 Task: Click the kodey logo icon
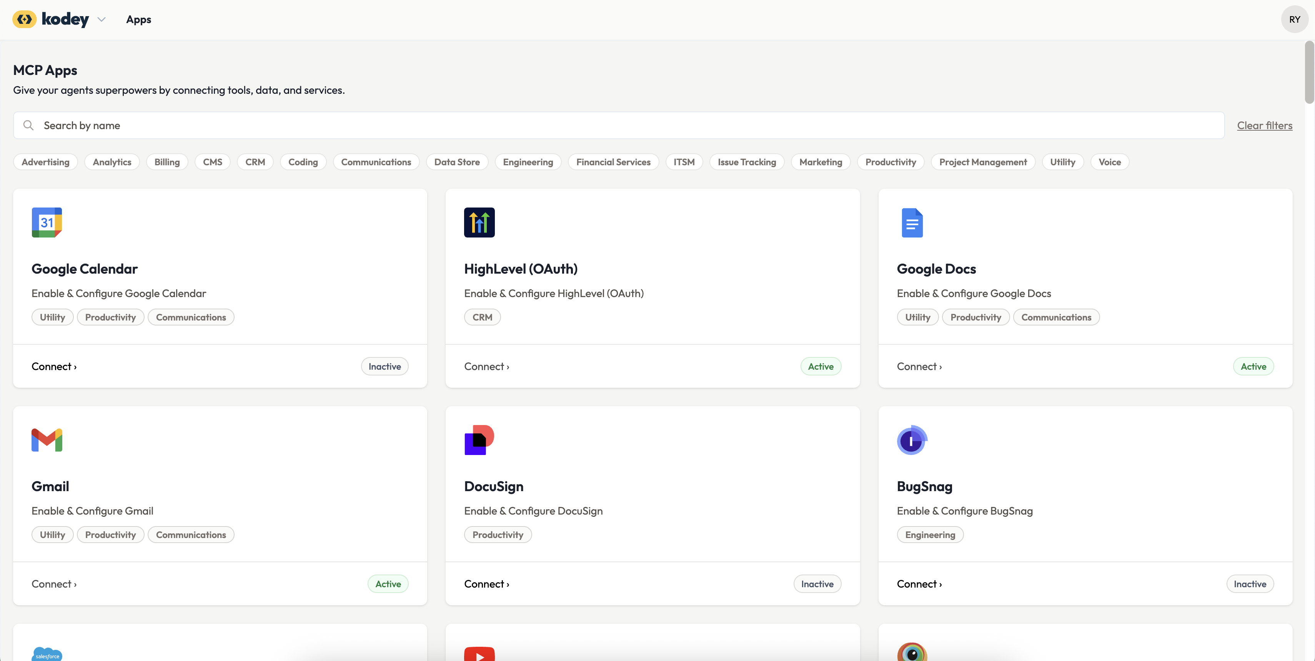click(x=24, y=19)
